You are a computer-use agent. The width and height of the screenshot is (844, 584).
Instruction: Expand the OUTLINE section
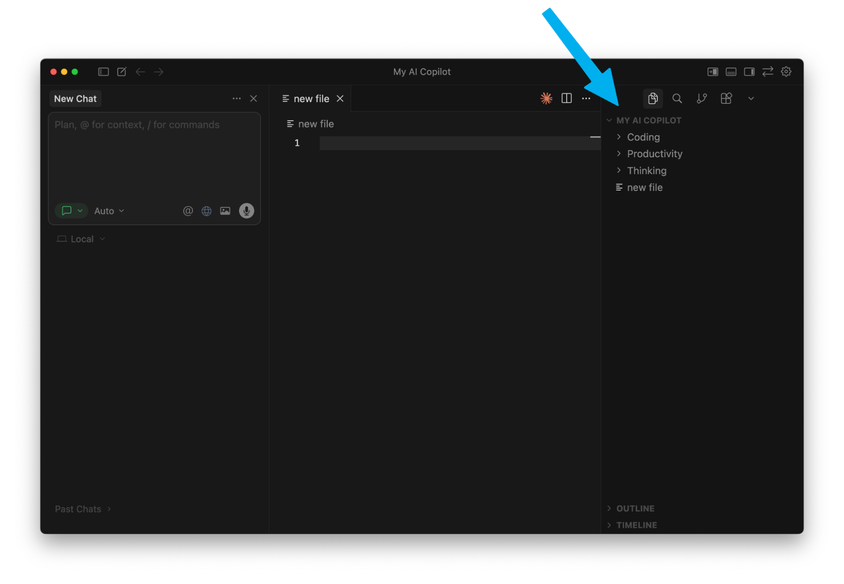coord(635,508)
